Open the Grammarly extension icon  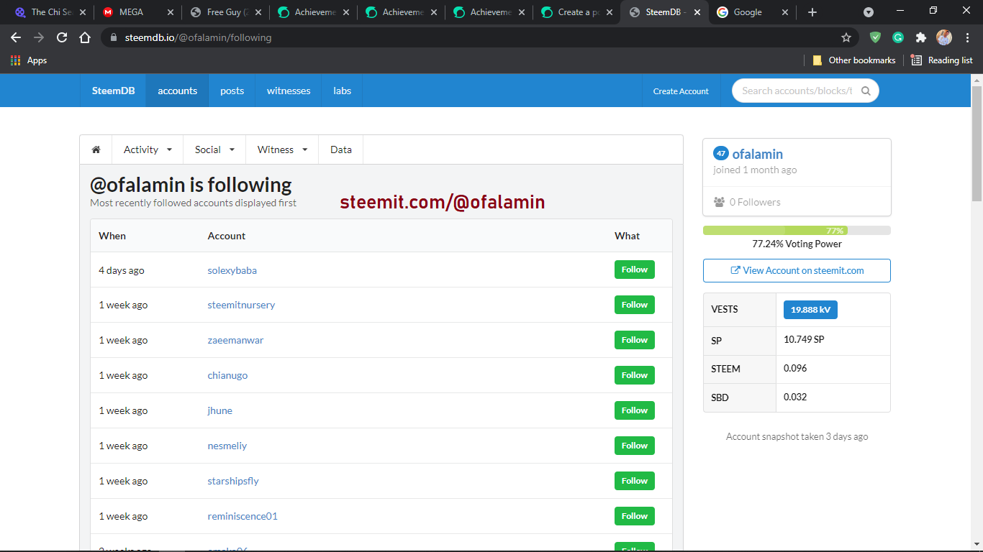pos(898,37)
